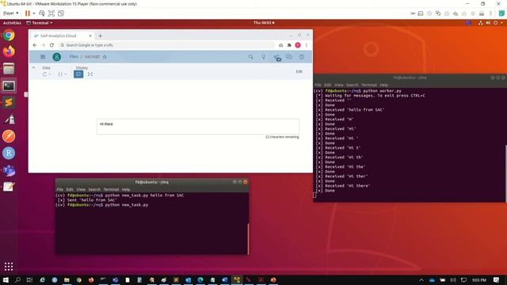Click the clock in Ubuntu top bar
The image size is (507, 285).
[264, 23]
